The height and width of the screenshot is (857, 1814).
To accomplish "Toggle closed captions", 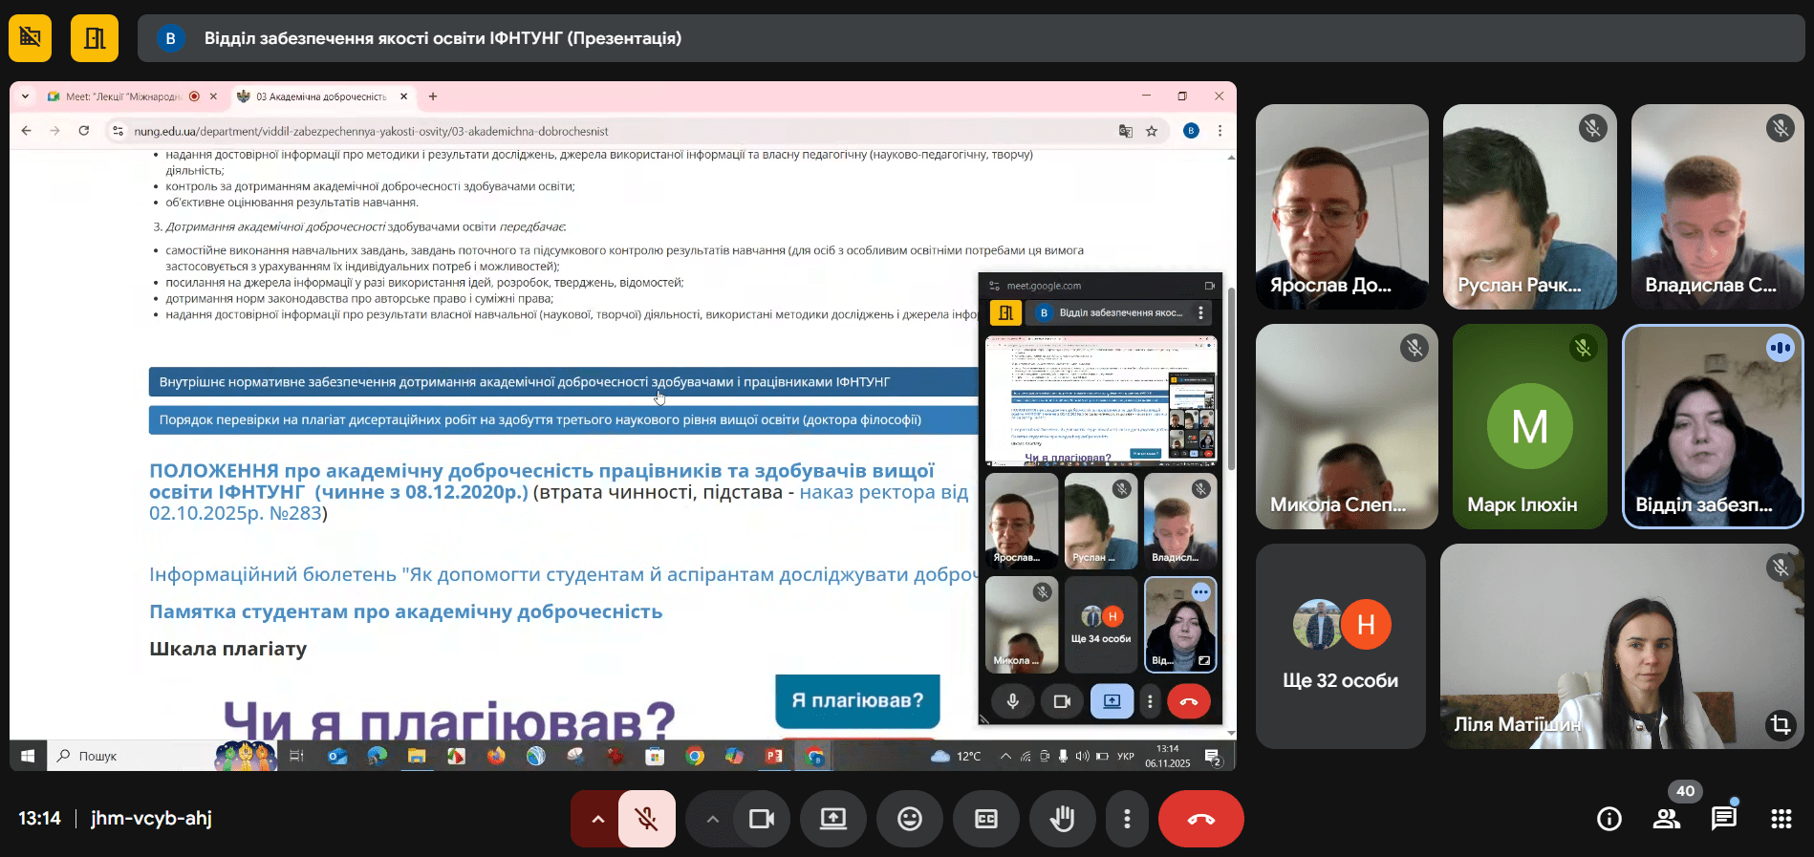I will (985, 819).
